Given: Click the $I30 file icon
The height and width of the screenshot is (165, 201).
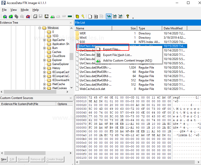Looking at the screenshot, I should coord(77,42).
